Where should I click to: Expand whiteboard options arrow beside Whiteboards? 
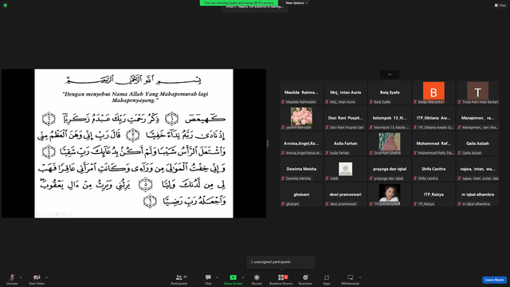pyautogui.click(x=360, y=277)
